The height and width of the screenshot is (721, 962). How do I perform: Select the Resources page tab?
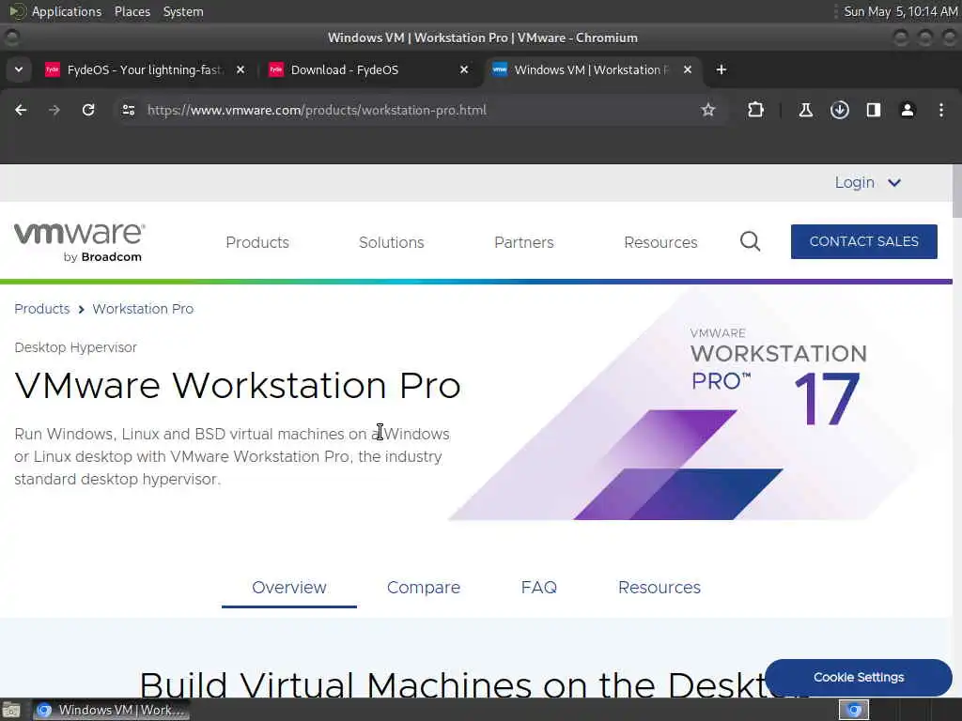click(x=659, y=588)
